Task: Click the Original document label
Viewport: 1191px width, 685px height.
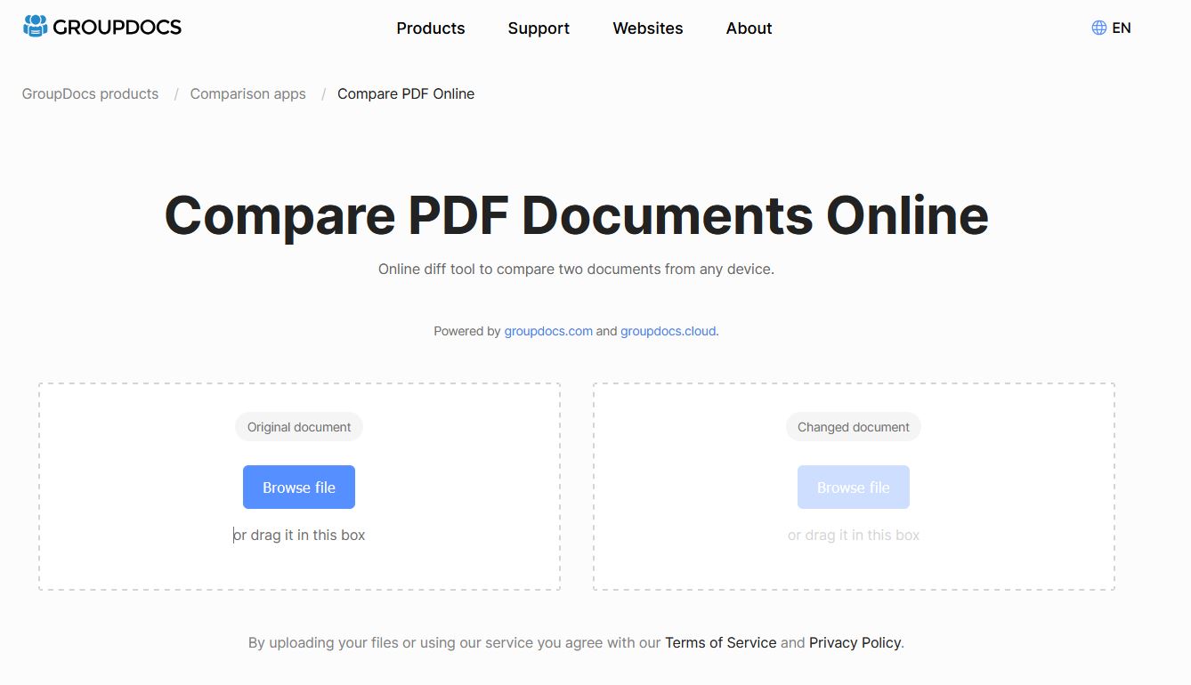Action: [299, 427]
